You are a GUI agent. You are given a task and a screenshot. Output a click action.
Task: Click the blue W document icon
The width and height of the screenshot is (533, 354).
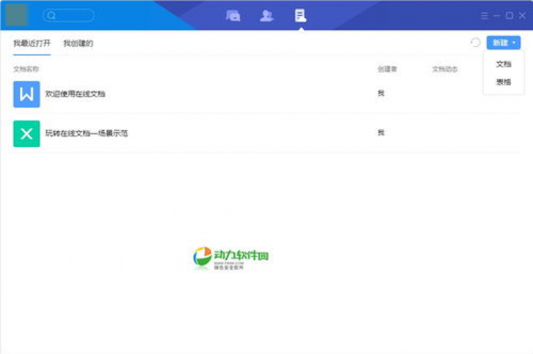(26, 94)
